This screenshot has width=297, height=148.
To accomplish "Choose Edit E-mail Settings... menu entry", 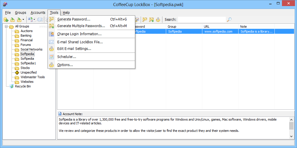I will pos(91,49).
